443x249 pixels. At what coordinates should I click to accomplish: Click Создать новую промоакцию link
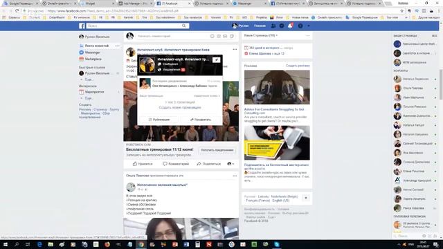(180, 108)
